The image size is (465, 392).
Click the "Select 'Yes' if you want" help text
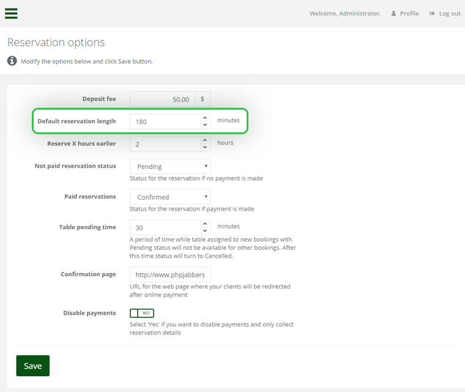[x=212, y=328]
